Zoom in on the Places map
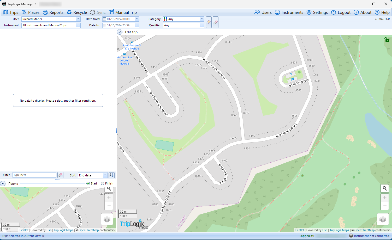The image size is (392, 240). [109, 198]
